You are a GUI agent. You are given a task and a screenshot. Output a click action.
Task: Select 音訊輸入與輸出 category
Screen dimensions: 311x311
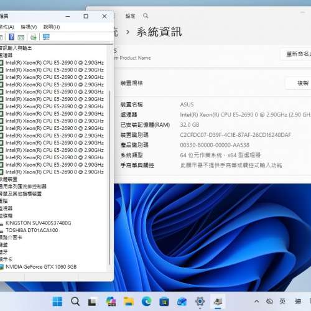16,48
